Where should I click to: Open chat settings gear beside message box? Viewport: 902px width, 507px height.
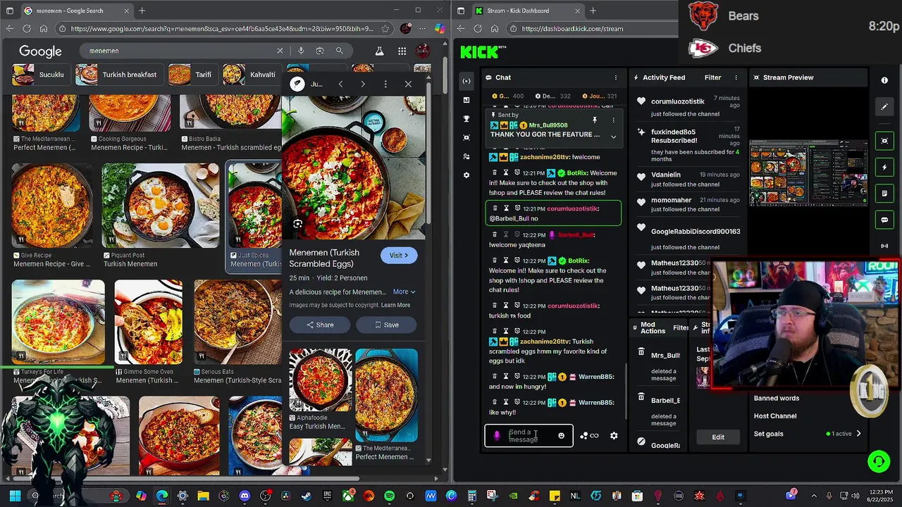[x=614, y=436]
